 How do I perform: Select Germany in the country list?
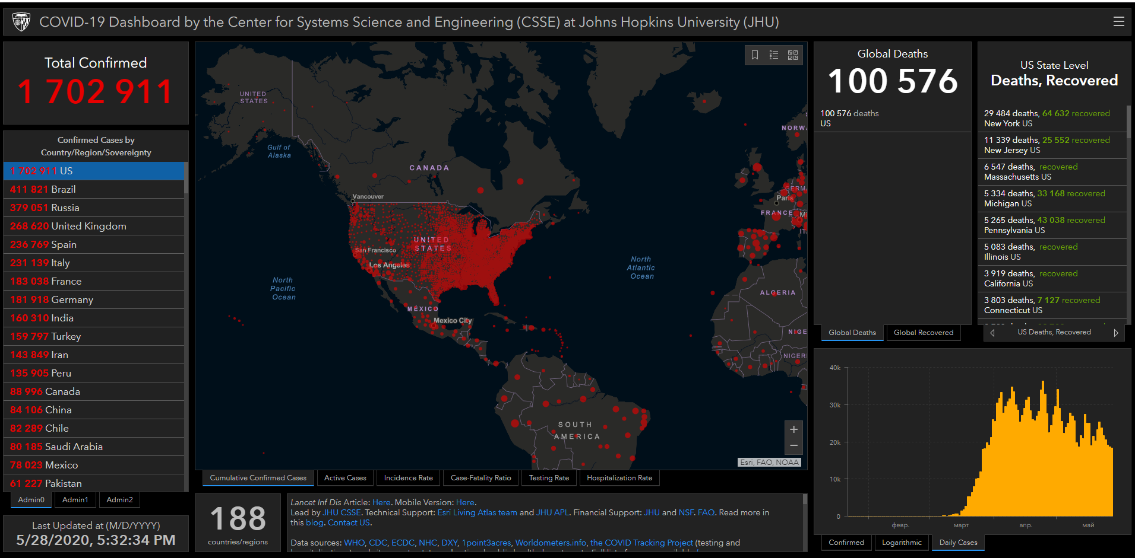[94, 299]
